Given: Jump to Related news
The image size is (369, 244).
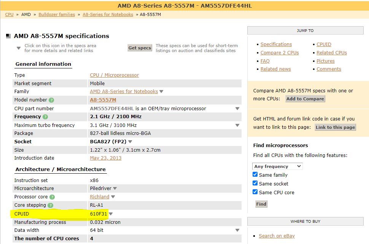Looking at the screenshot, I should pos(275,69).
